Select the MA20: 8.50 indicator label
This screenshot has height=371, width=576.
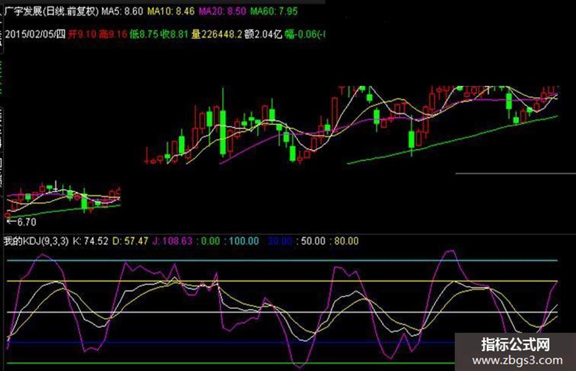[222, 12]
